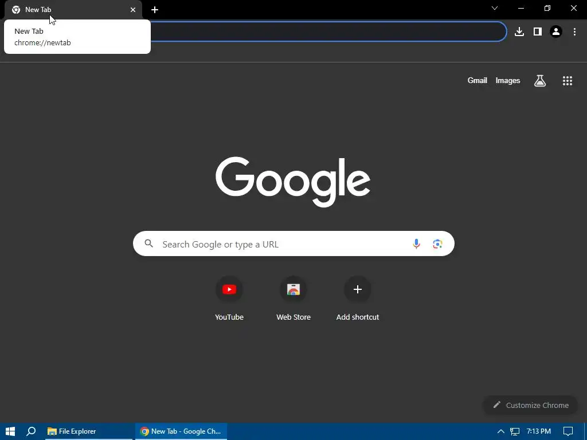This screenshot has width=587, height=440.
Task: Toggle the Chrome side panel icon
Action: click(538, 32)
